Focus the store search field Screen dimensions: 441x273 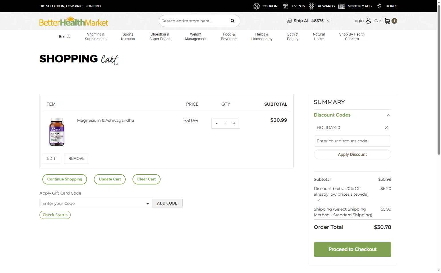click(195, 21)
